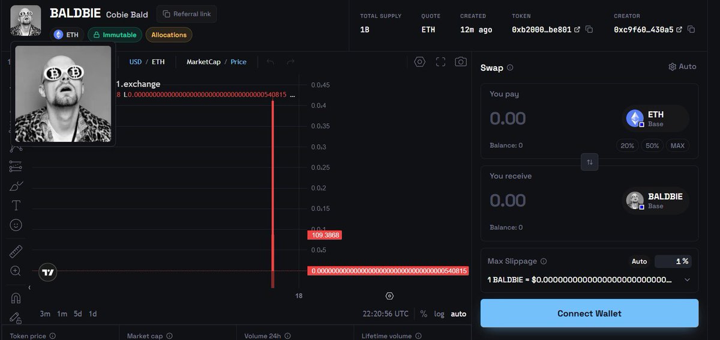Click the TradingView logo on chart
Viewport: 720px width, 340px height.
(x=49, y=273)
